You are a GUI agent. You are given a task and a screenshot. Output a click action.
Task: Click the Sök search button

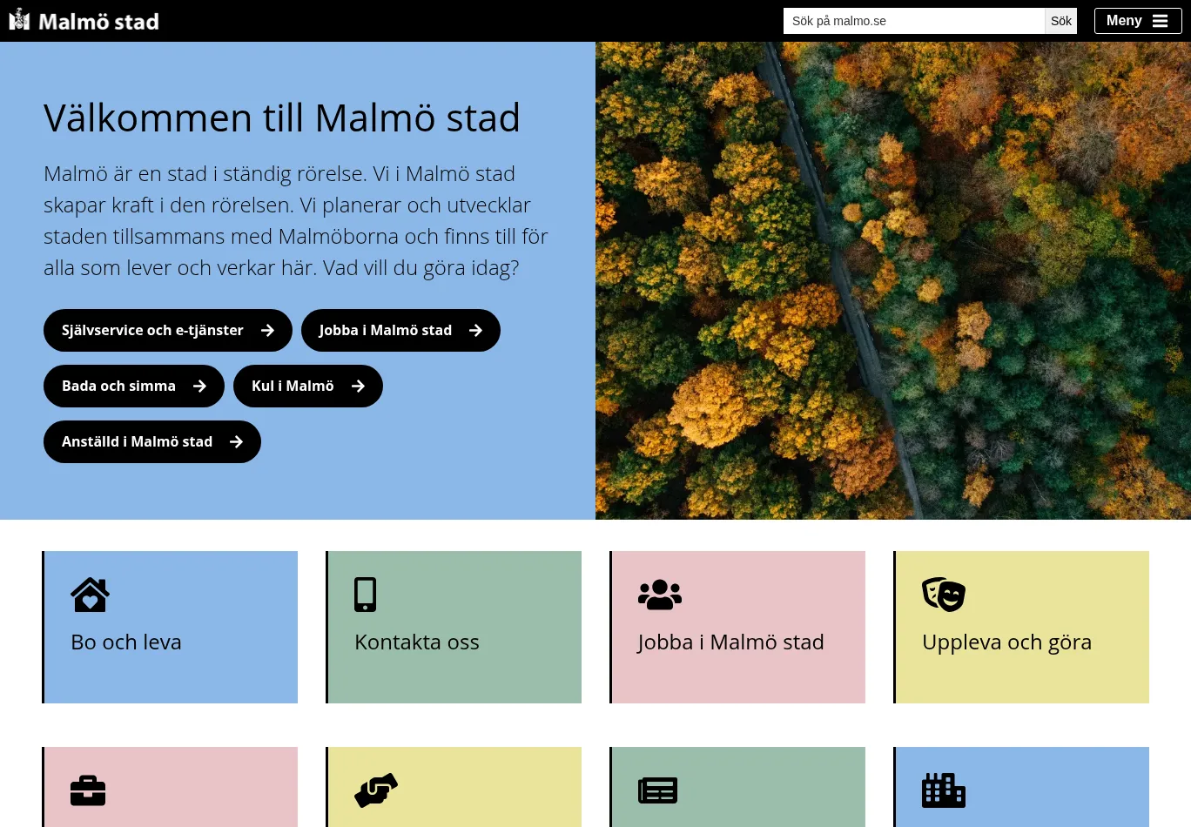click(1060, 21)
